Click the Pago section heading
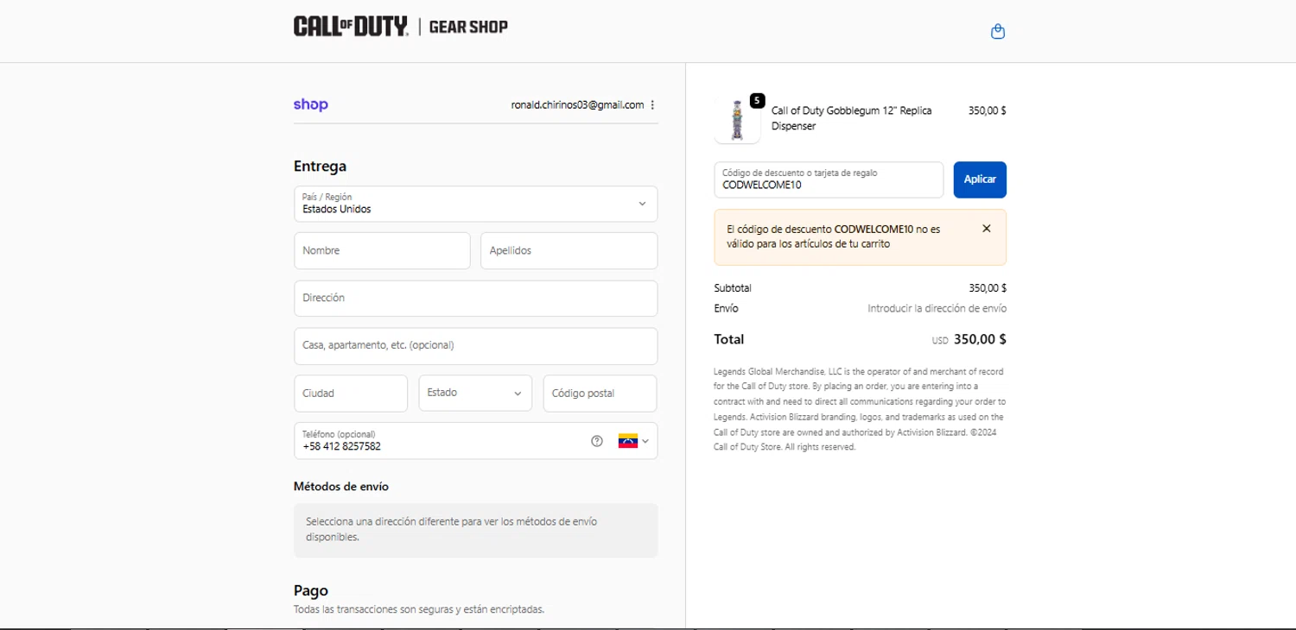 click(311, 591)
